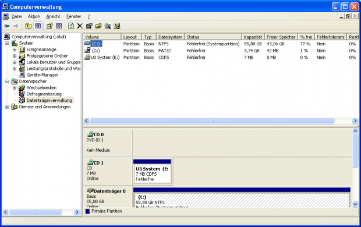Select Computerverwaltung (Lokal) root node
Viewport: 361px width, 227px height.
point(38,37)
